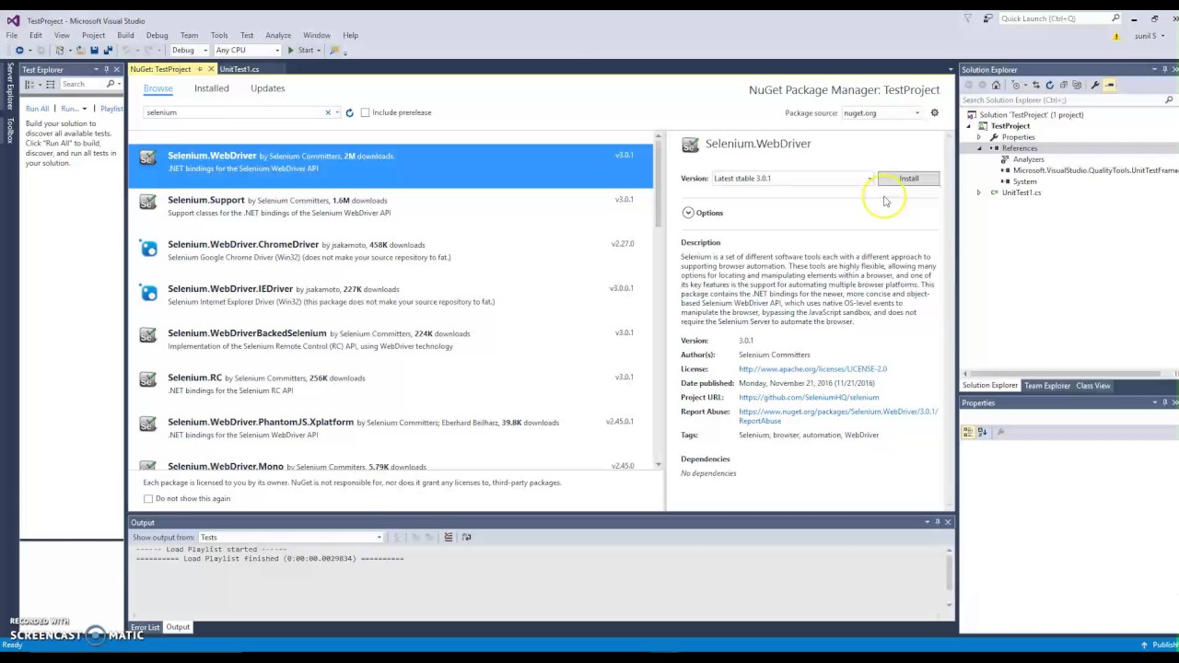Click Refresh in the Solution Explorer toolbar
The height and width of the screenshot is (663, 1179).
point(1049,85)
